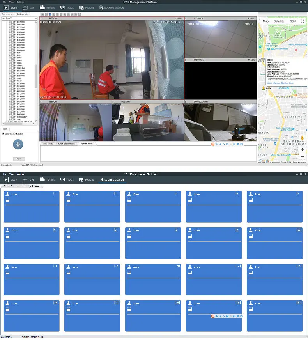
Task: Click the Open button under the microphone
Action: tap(18, 159)
